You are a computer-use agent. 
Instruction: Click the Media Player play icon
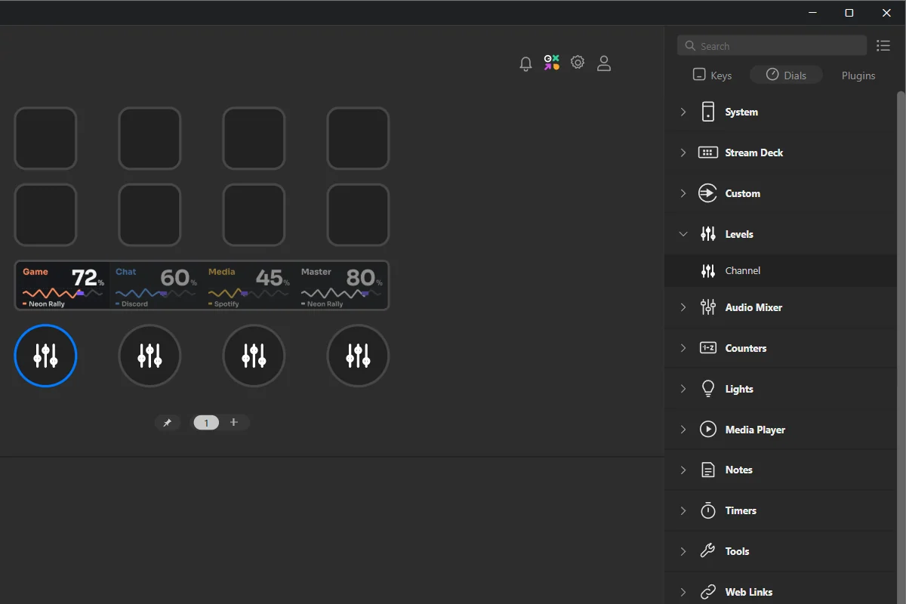707,430
